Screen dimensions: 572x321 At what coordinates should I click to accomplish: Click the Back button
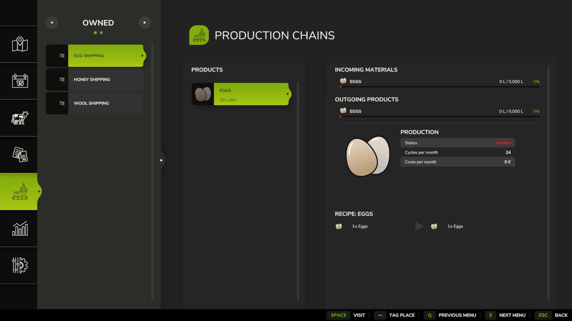[561, 315]
